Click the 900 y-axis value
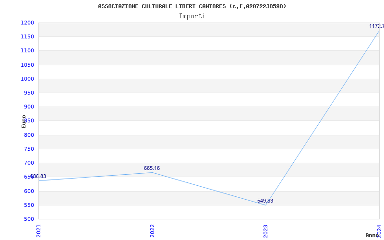Viewport: 384px width, 240px height. tap(29, 107)
